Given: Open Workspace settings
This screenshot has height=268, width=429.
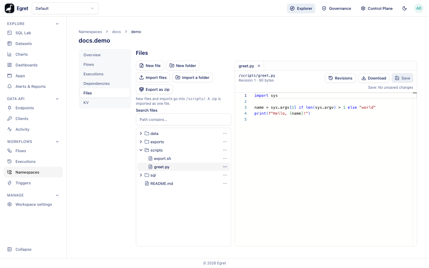Looking at the screenshot, I should (33, 204).
